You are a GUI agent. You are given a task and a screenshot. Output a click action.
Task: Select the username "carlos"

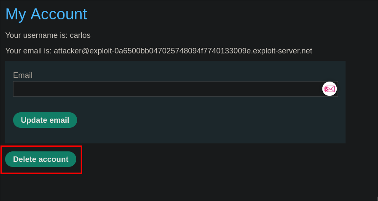point(80,35)
